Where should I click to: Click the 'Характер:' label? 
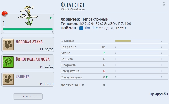point(70,19)
